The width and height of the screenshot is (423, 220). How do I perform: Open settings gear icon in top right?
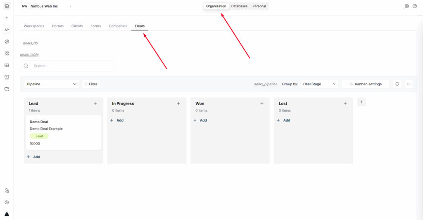click(x=407, y=6)
